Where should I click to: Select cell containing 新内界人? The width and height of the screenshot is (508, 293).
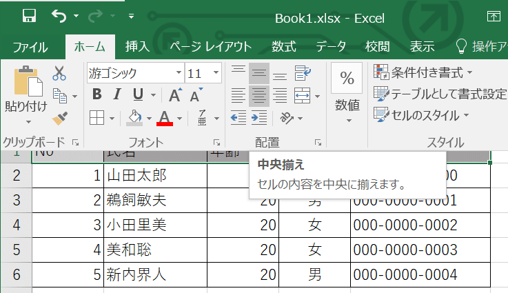(155, 274)
